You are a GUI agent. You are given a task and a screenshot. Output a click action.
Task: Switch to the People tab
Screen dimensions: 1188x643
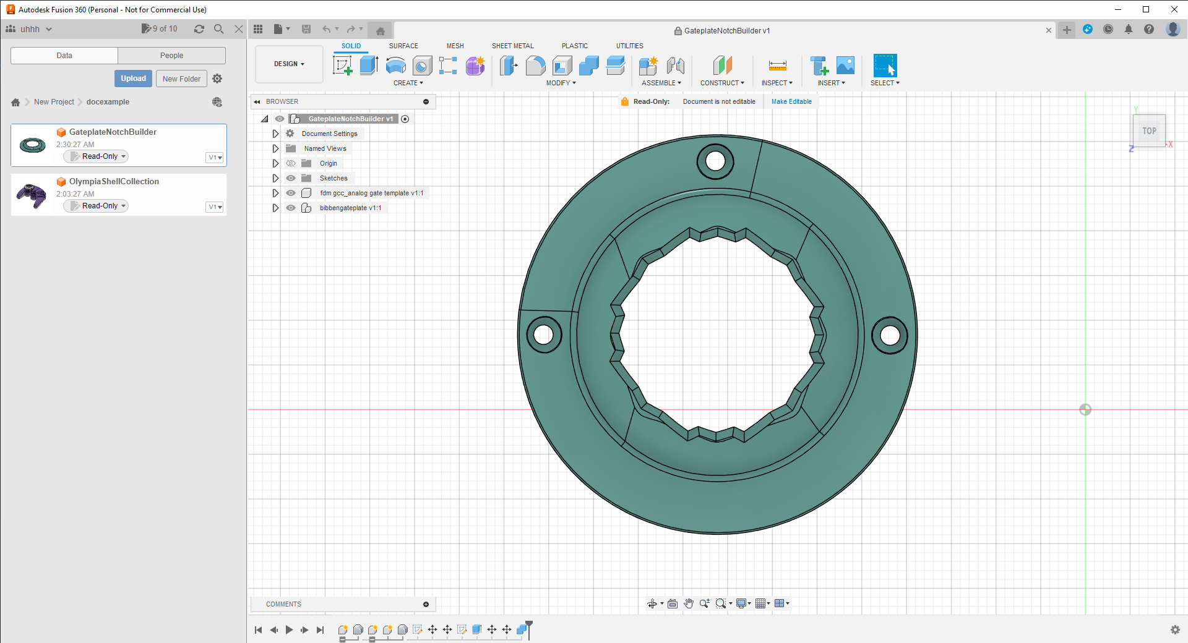[171, 56]
